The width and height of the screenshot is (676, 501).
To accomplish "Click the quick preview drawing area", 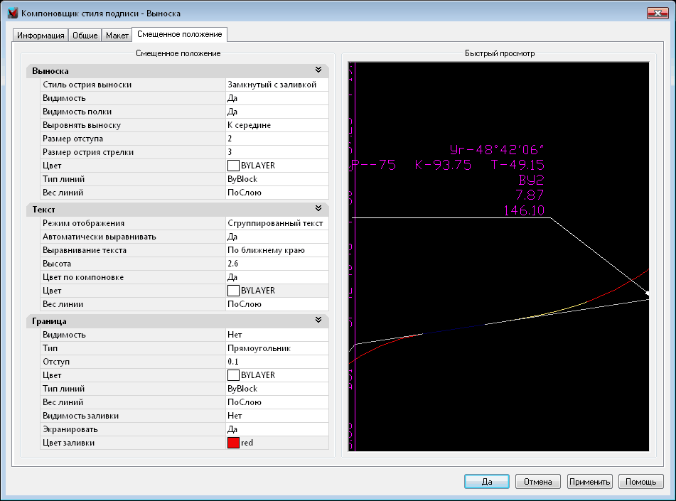I will (498, 257).
